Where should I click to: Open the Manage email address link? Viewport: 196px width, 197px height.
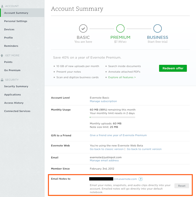tap(104, 160)
